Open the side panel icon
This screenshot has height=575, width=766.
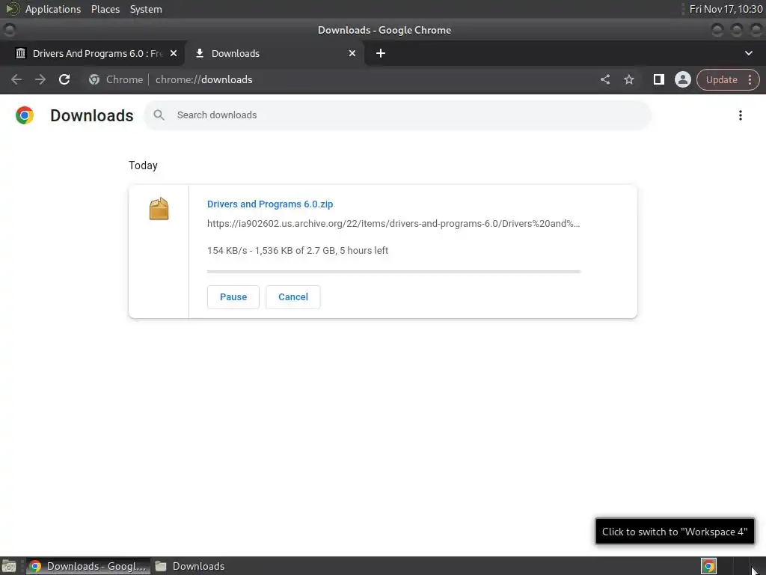(x=658, y=79)
